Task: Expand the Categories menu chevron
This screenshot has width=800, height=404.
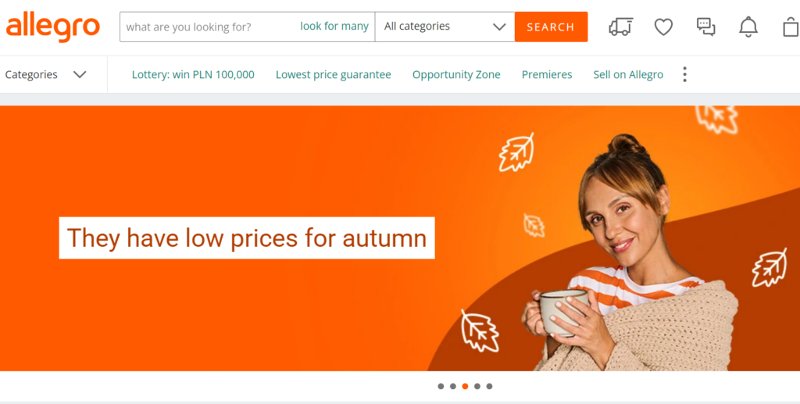Action: [x=80, y=74]
